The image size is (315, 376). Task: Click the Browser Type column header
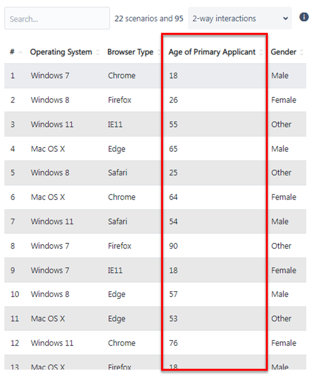coord(130,52)
